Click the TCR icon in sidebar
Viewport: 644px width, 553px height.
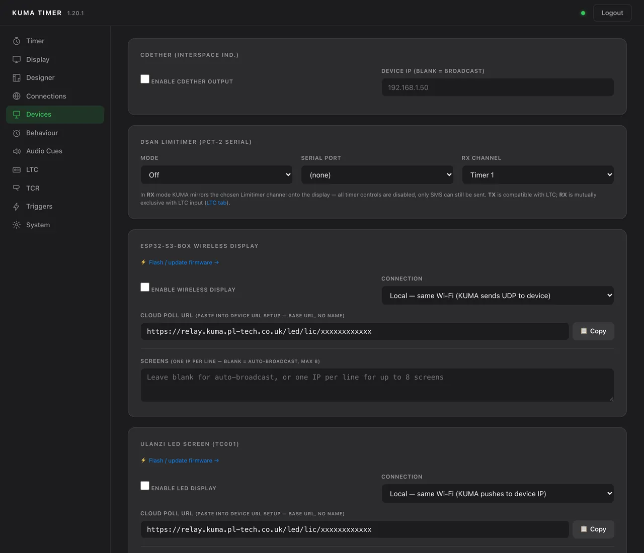coord(17,188)
